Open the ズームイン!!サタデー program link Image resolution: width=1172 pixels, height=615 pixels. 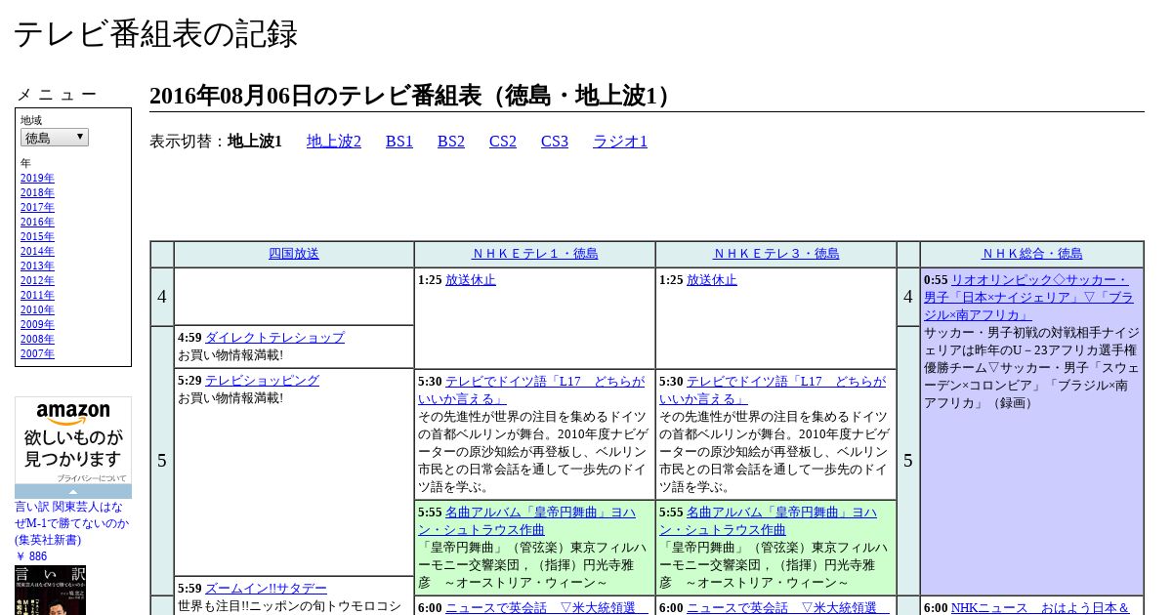266,589
